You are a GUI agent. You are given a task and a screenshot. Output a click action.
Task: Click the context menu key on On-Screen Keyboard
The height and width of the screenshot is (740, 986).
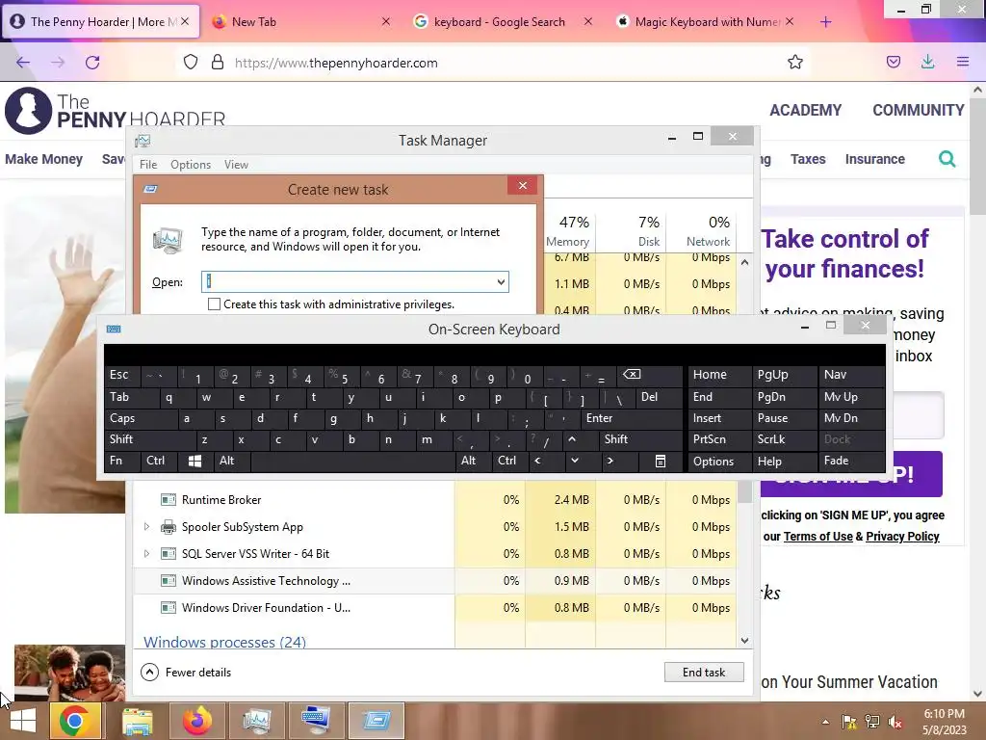(x=661, y=462)
